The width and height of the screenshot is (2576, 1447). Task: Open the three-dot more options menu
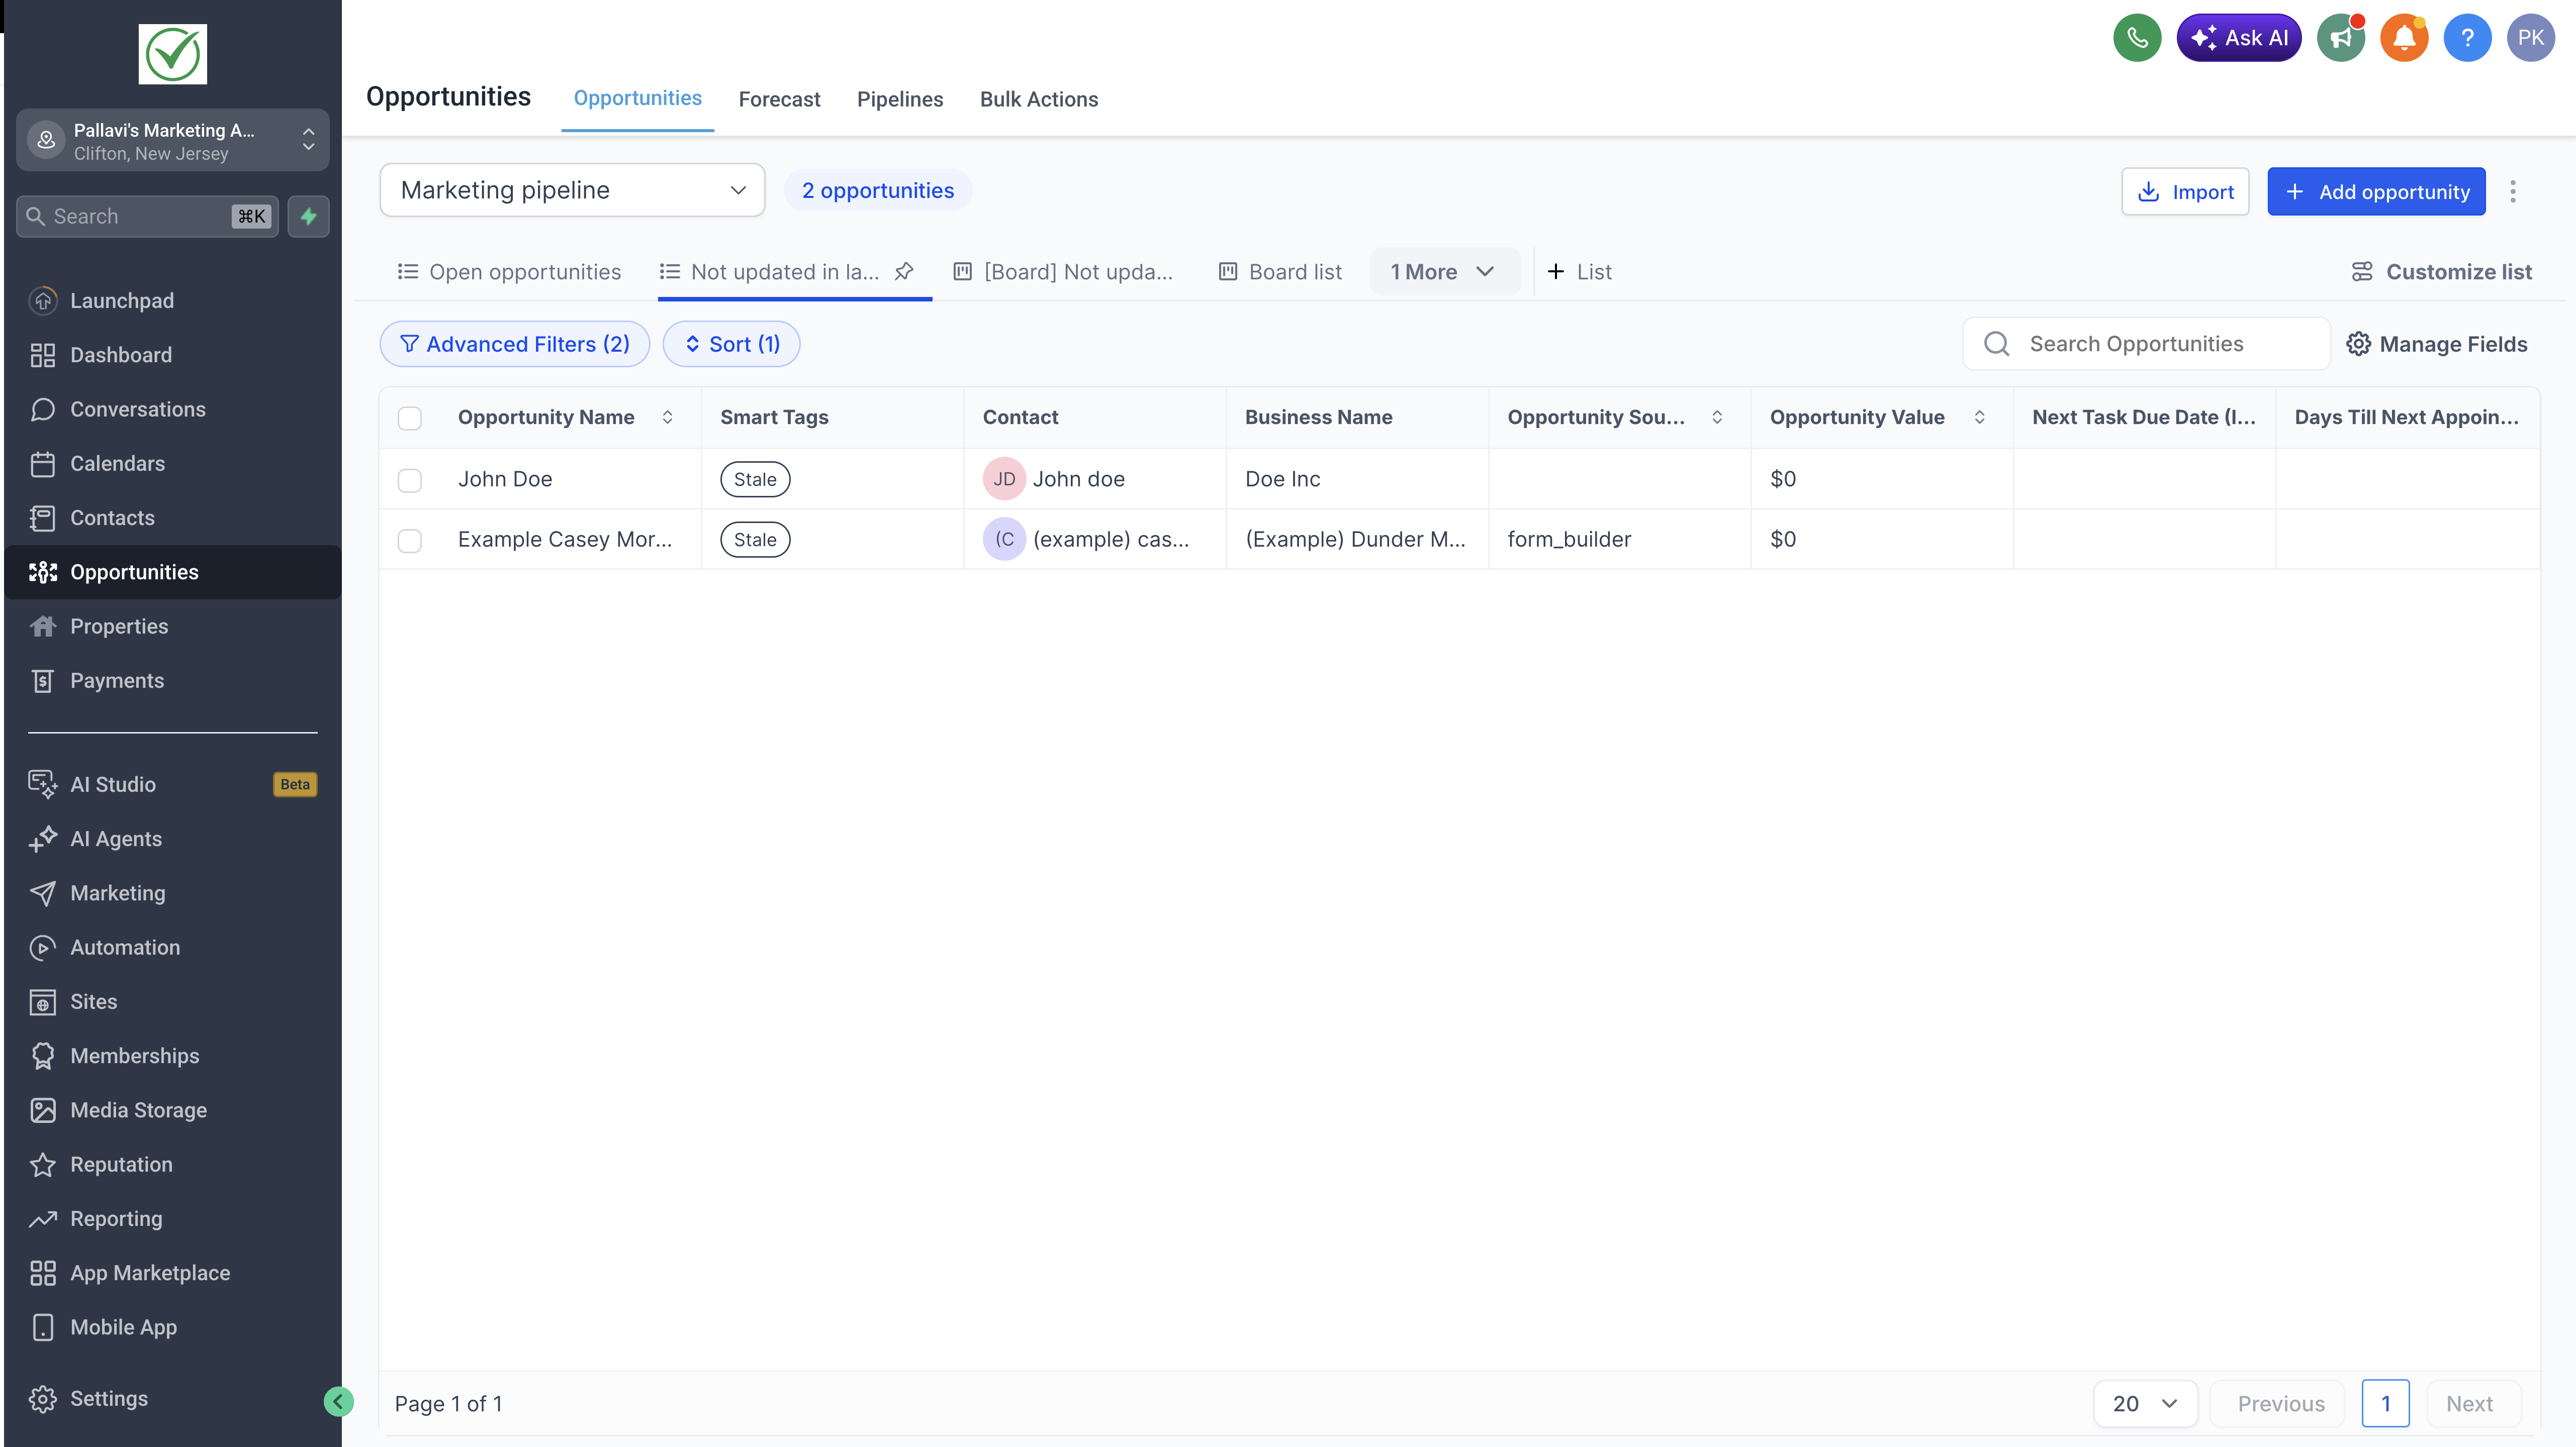click(x=2512, y=191)
